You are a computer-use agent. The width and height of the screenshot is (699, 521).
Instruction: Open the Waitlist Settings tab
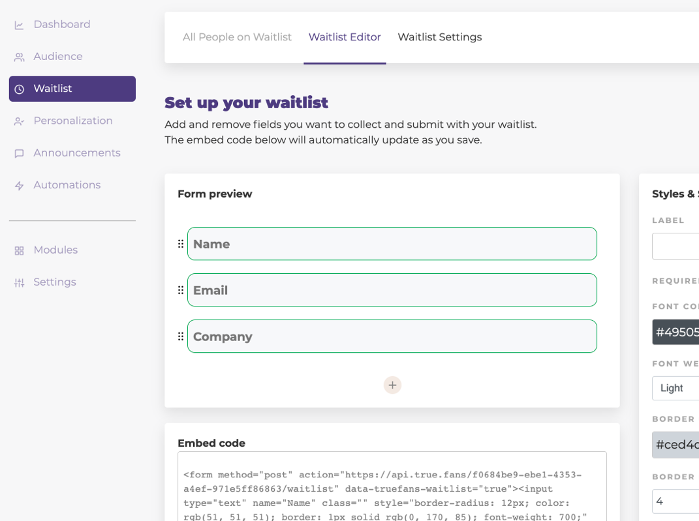pos(439,37)
